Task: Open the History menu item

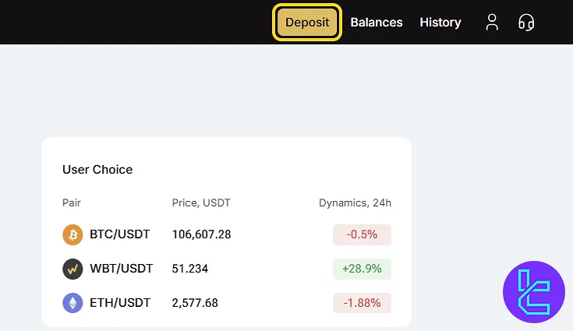Action: [x=440, y=23]
